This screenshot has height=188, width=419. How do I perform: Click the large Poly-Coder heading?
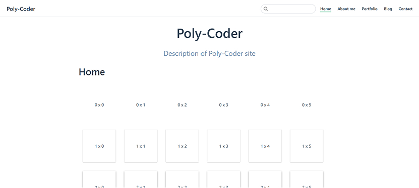210,34
